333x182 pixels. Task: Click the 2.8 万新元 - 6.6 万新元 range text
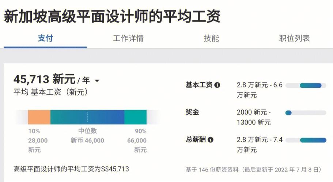click(x=260, y=90)
